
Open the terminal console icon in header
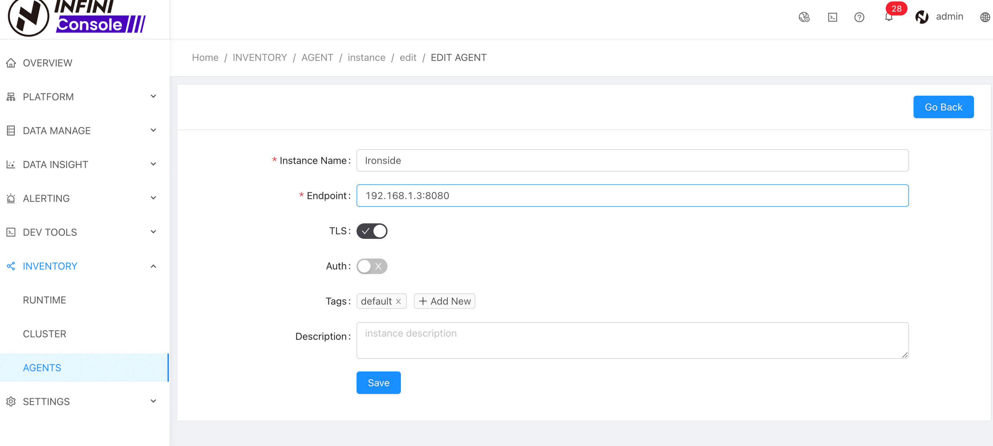pos(832,17)
